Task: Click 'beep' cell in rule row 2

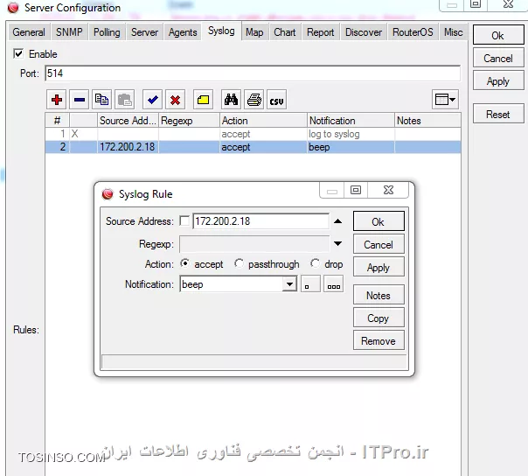Action: (x=351, y=147)
